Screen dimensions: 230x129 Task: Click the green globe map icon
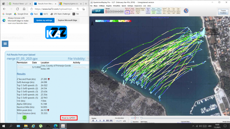click(x=25, y=118)
